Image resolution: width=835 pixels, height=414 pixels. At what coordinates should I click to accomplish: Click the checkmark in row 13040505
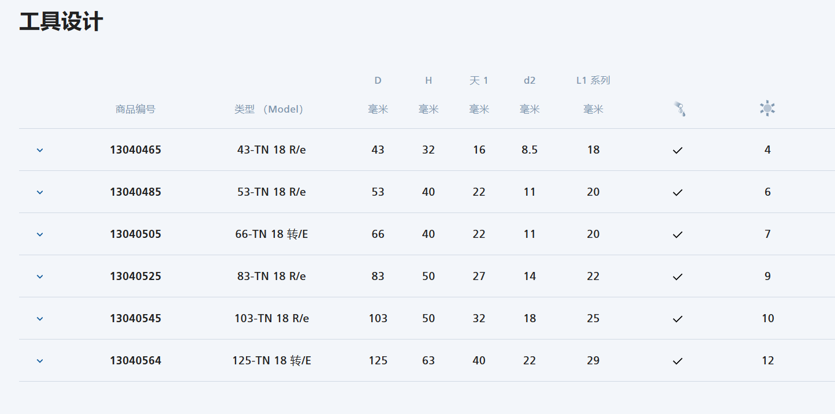[x=678, y=234]
